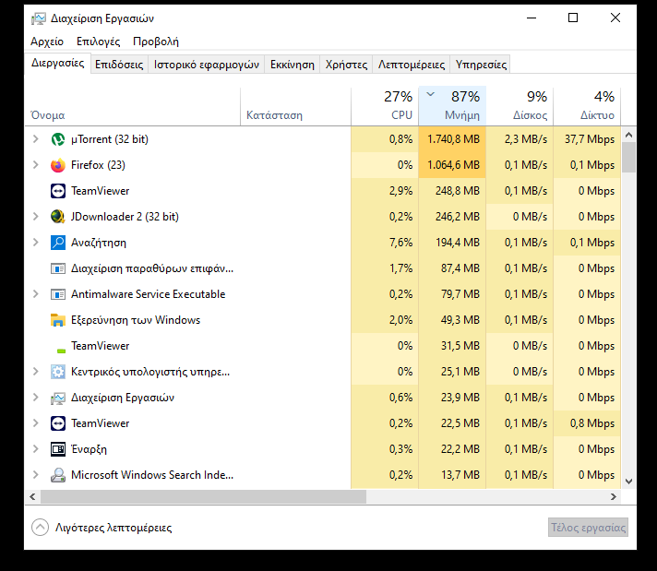Image resolution: width=657 pixels, height=571 pixels.
Task: Expand the JDownloader 2 (32 bit) row
Action: pyautogui.click(x=36, y=217)
